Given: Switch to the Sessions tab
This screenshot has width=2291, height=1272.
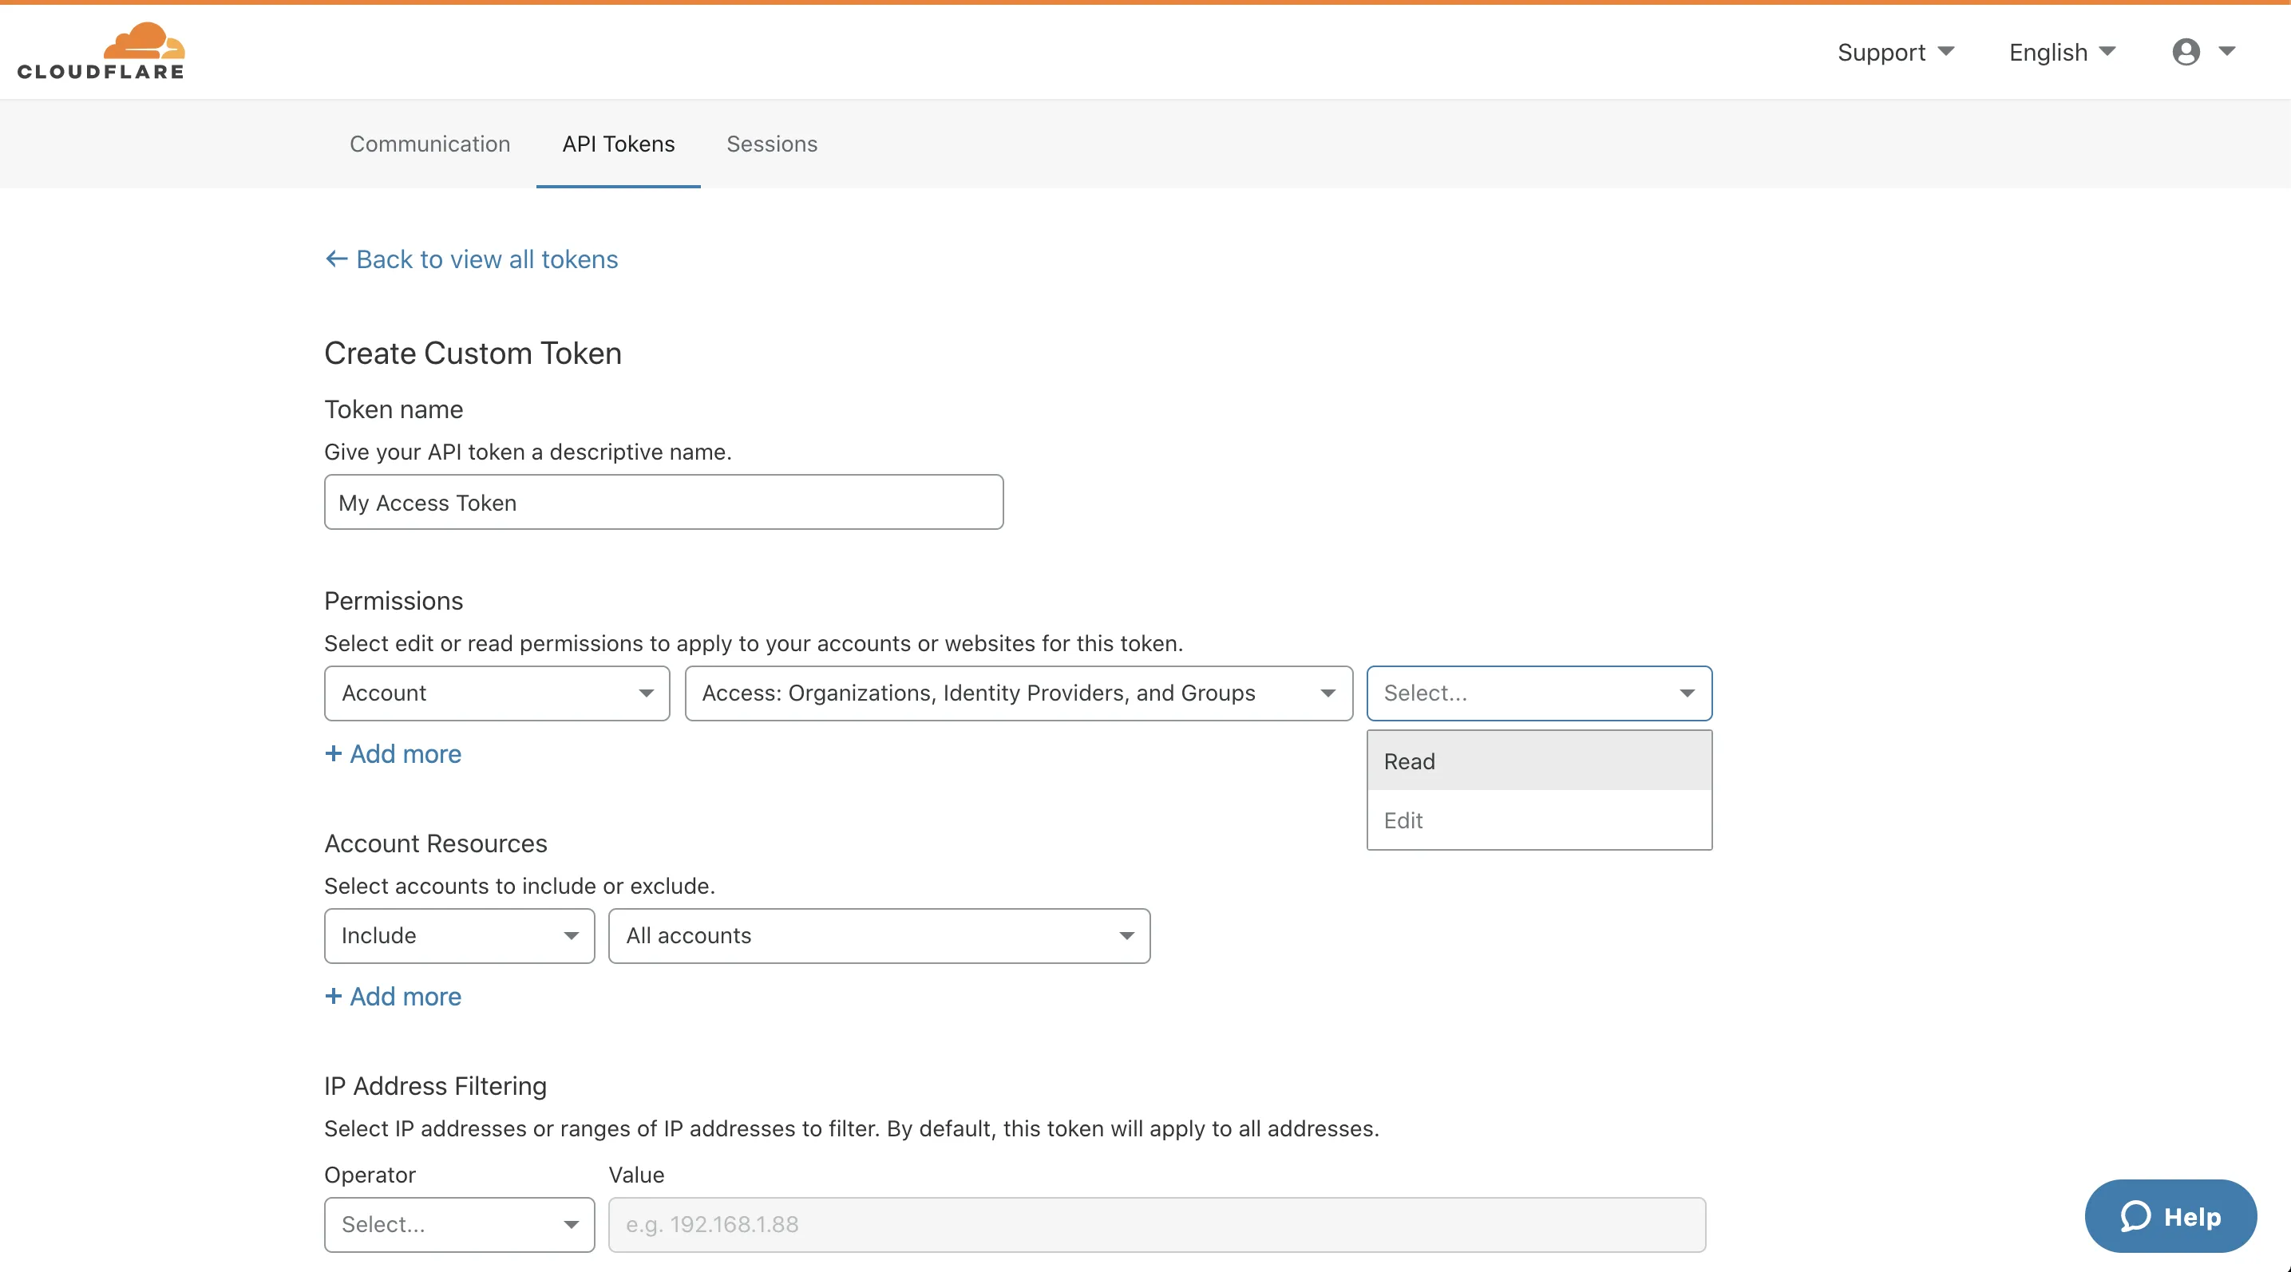Looking at the screenshot, I should pyautogui.click(x=771, y=144).
